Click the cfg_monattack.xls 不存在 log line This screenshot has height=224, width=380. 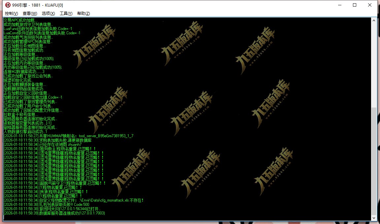[74, 200]
